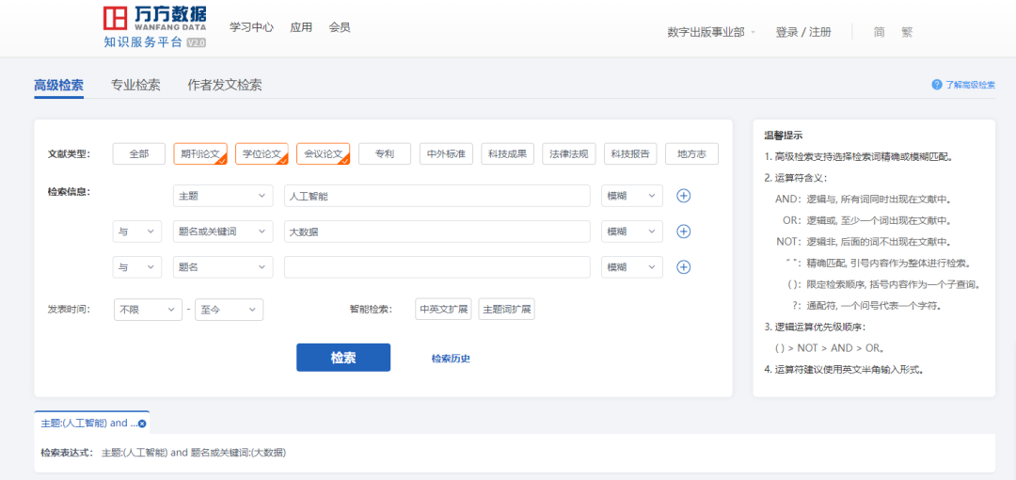Deselect 期刊论文 document type
Viewport: 1016px width, 480px height.
coord(200,153)
